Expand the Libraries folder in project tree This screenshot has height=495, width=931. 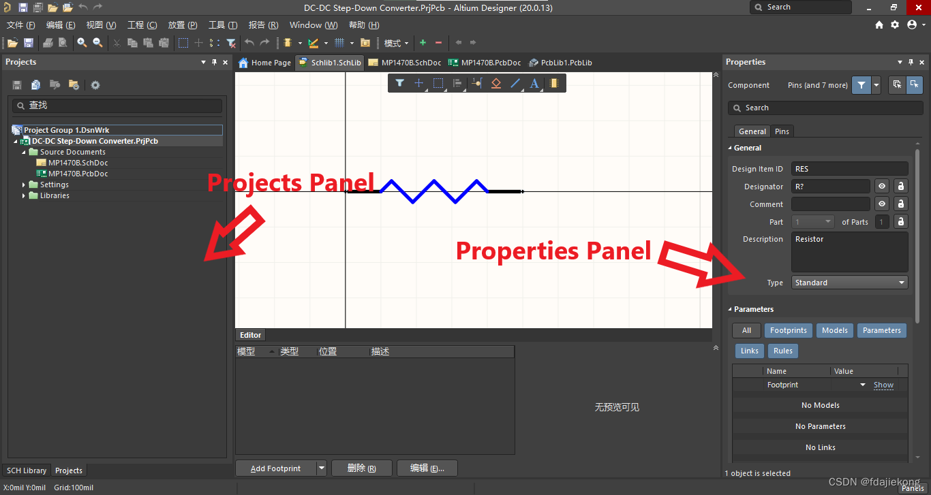click(25, 195)
